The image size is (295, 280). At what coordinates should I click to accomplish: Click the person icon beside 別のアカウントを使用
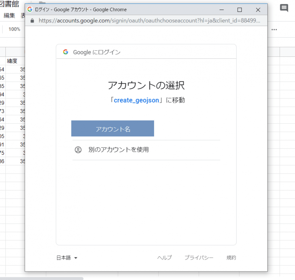pos(78,150)
